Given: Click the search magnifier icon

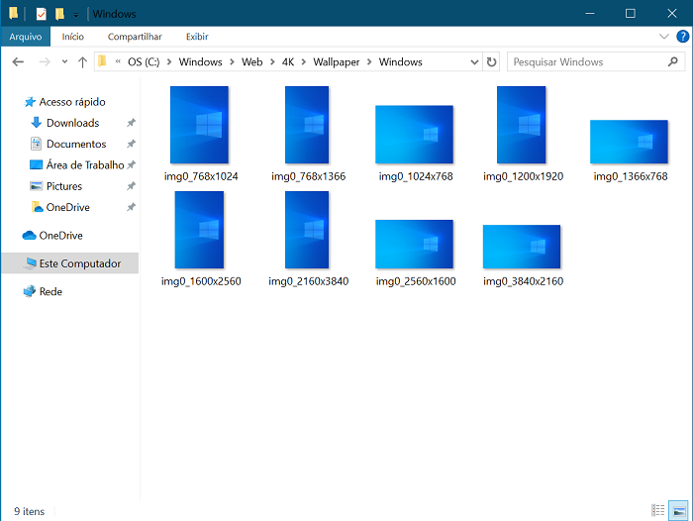Looking at the screenshot, I should point(672,62).
